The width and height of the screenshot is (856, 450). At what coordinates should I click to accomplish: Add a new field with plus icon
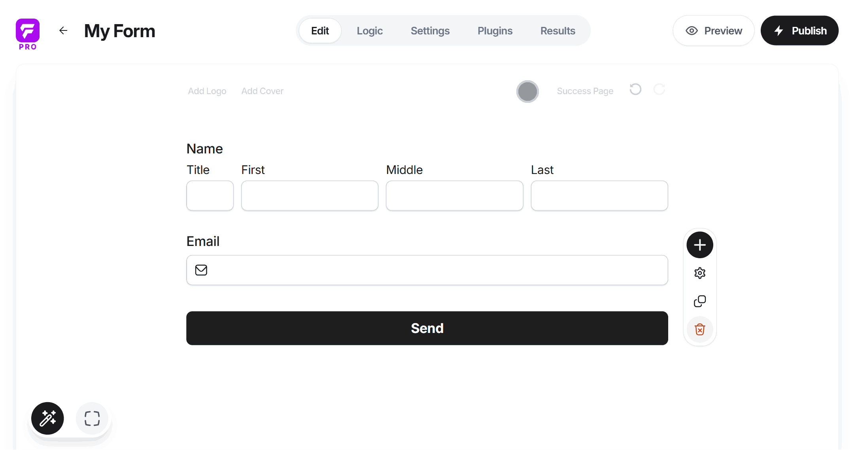[x=700, y=245]
